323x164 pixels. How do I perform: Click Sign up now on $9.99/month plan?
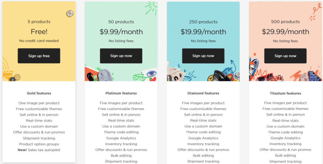pyautogui.click(x=121, y=56)
